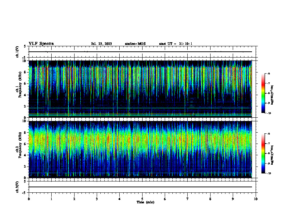Click time axis tick label "6"
This screenshot has height=223, width=288.
pyautogui.click(x=165, y=199)
